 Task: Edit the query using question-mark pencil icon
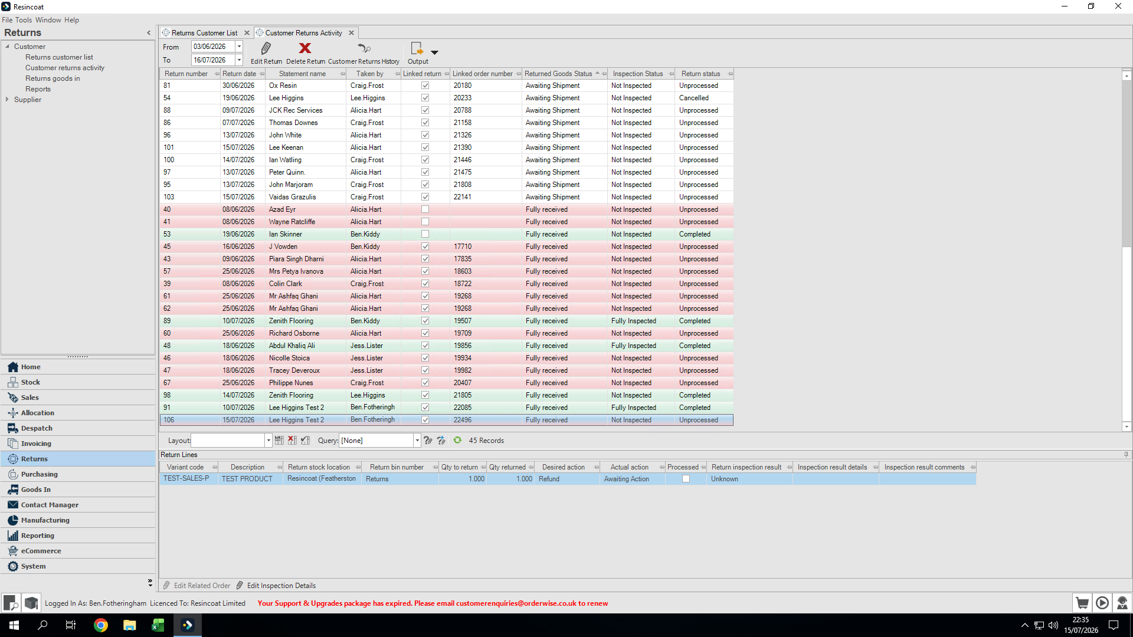(x=428, y=441)
